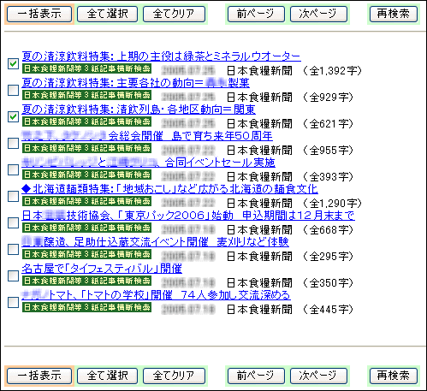Click the top 前ページ button
427x391 pixels.
click(x=256, y=14)
